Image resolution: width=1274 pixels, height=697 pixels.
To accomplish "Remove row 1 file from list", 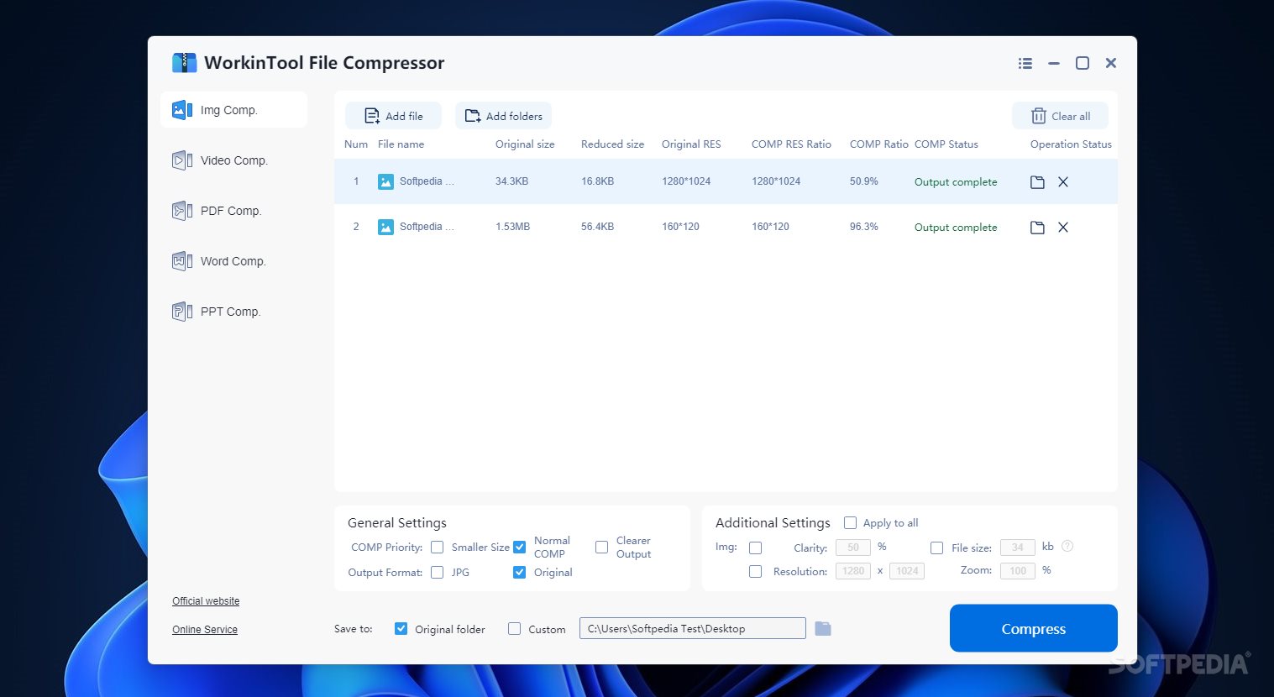I will coord(1063,182).
